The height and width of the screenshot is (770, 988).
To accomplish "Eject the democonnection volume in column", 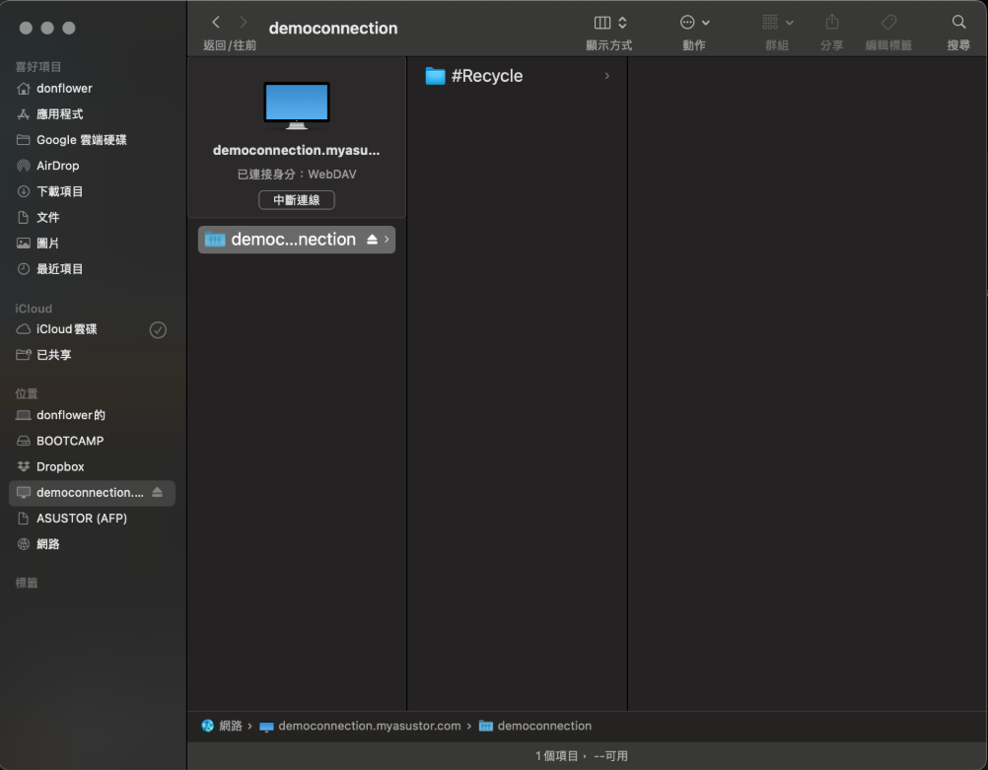I will [x=372, y=240].
